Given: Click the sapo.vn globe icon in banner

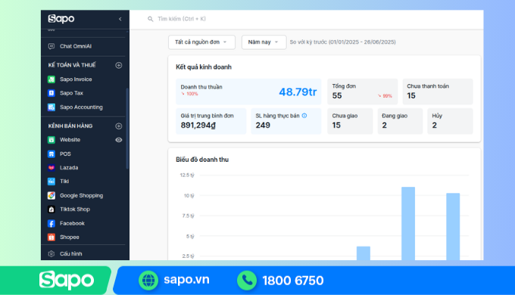Looking at the screenshot, I should 148,281.
